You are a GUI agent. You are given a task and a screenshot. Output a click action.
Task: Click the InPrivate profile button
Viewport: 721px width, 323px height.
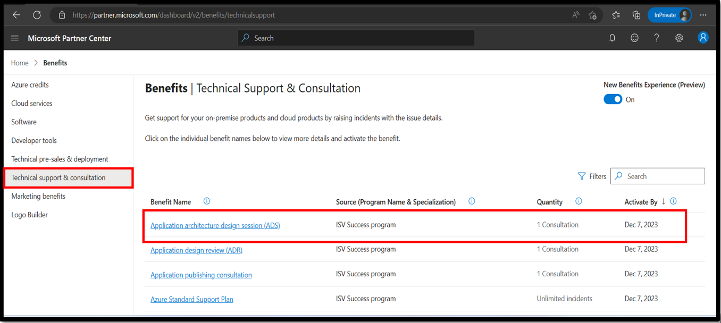point(670,15)
